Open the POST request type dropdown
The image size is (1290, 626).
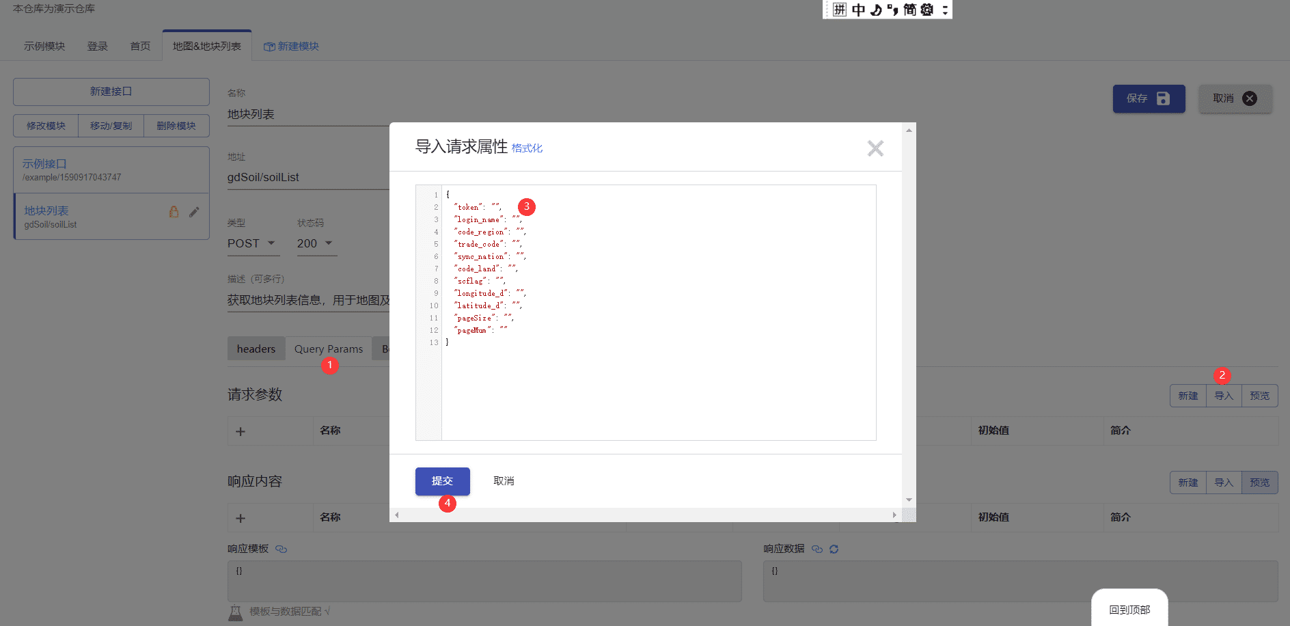click(253, 243)
